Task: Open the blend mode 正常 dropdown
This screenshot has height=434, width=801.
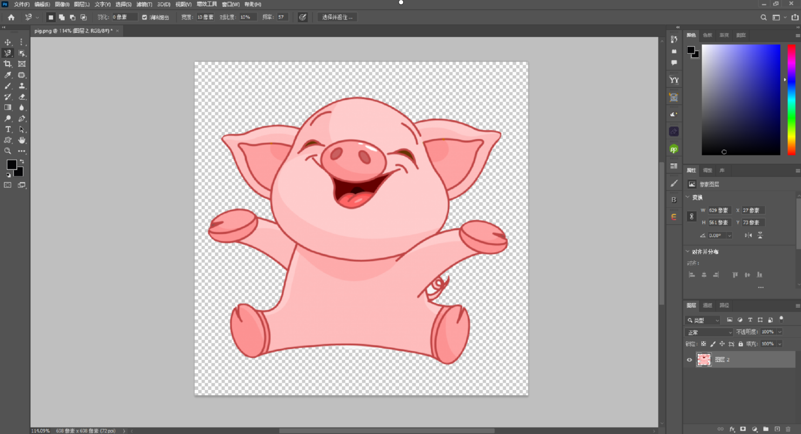Action: click(x=709, y=332)
